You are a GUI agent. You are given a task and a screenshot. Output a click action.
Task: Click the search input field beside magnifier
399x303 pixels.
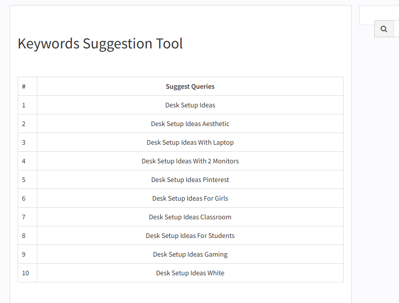[396, 29]
